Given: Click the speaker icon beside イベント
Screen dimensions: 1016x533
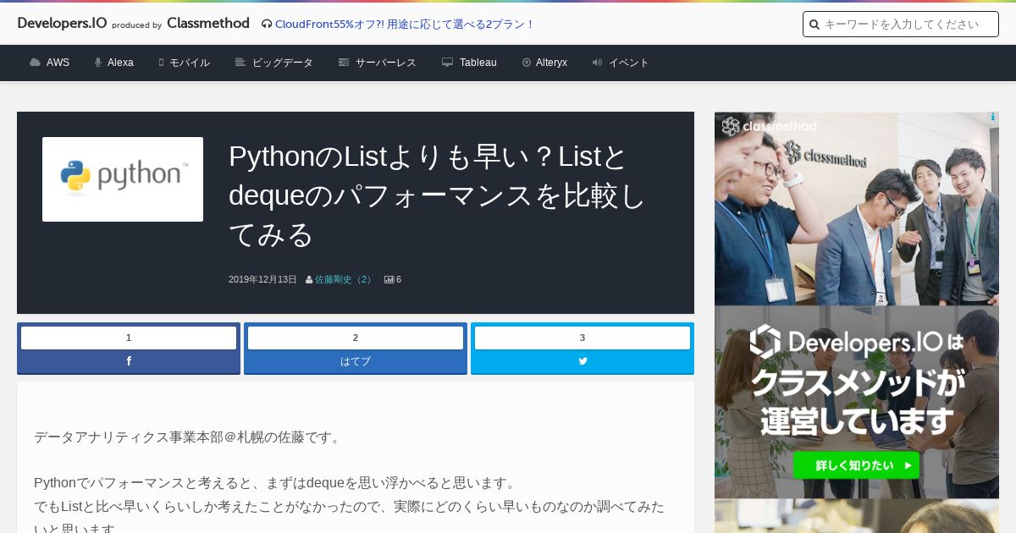Looking at the screenshot, I should [x=597, y=63].
